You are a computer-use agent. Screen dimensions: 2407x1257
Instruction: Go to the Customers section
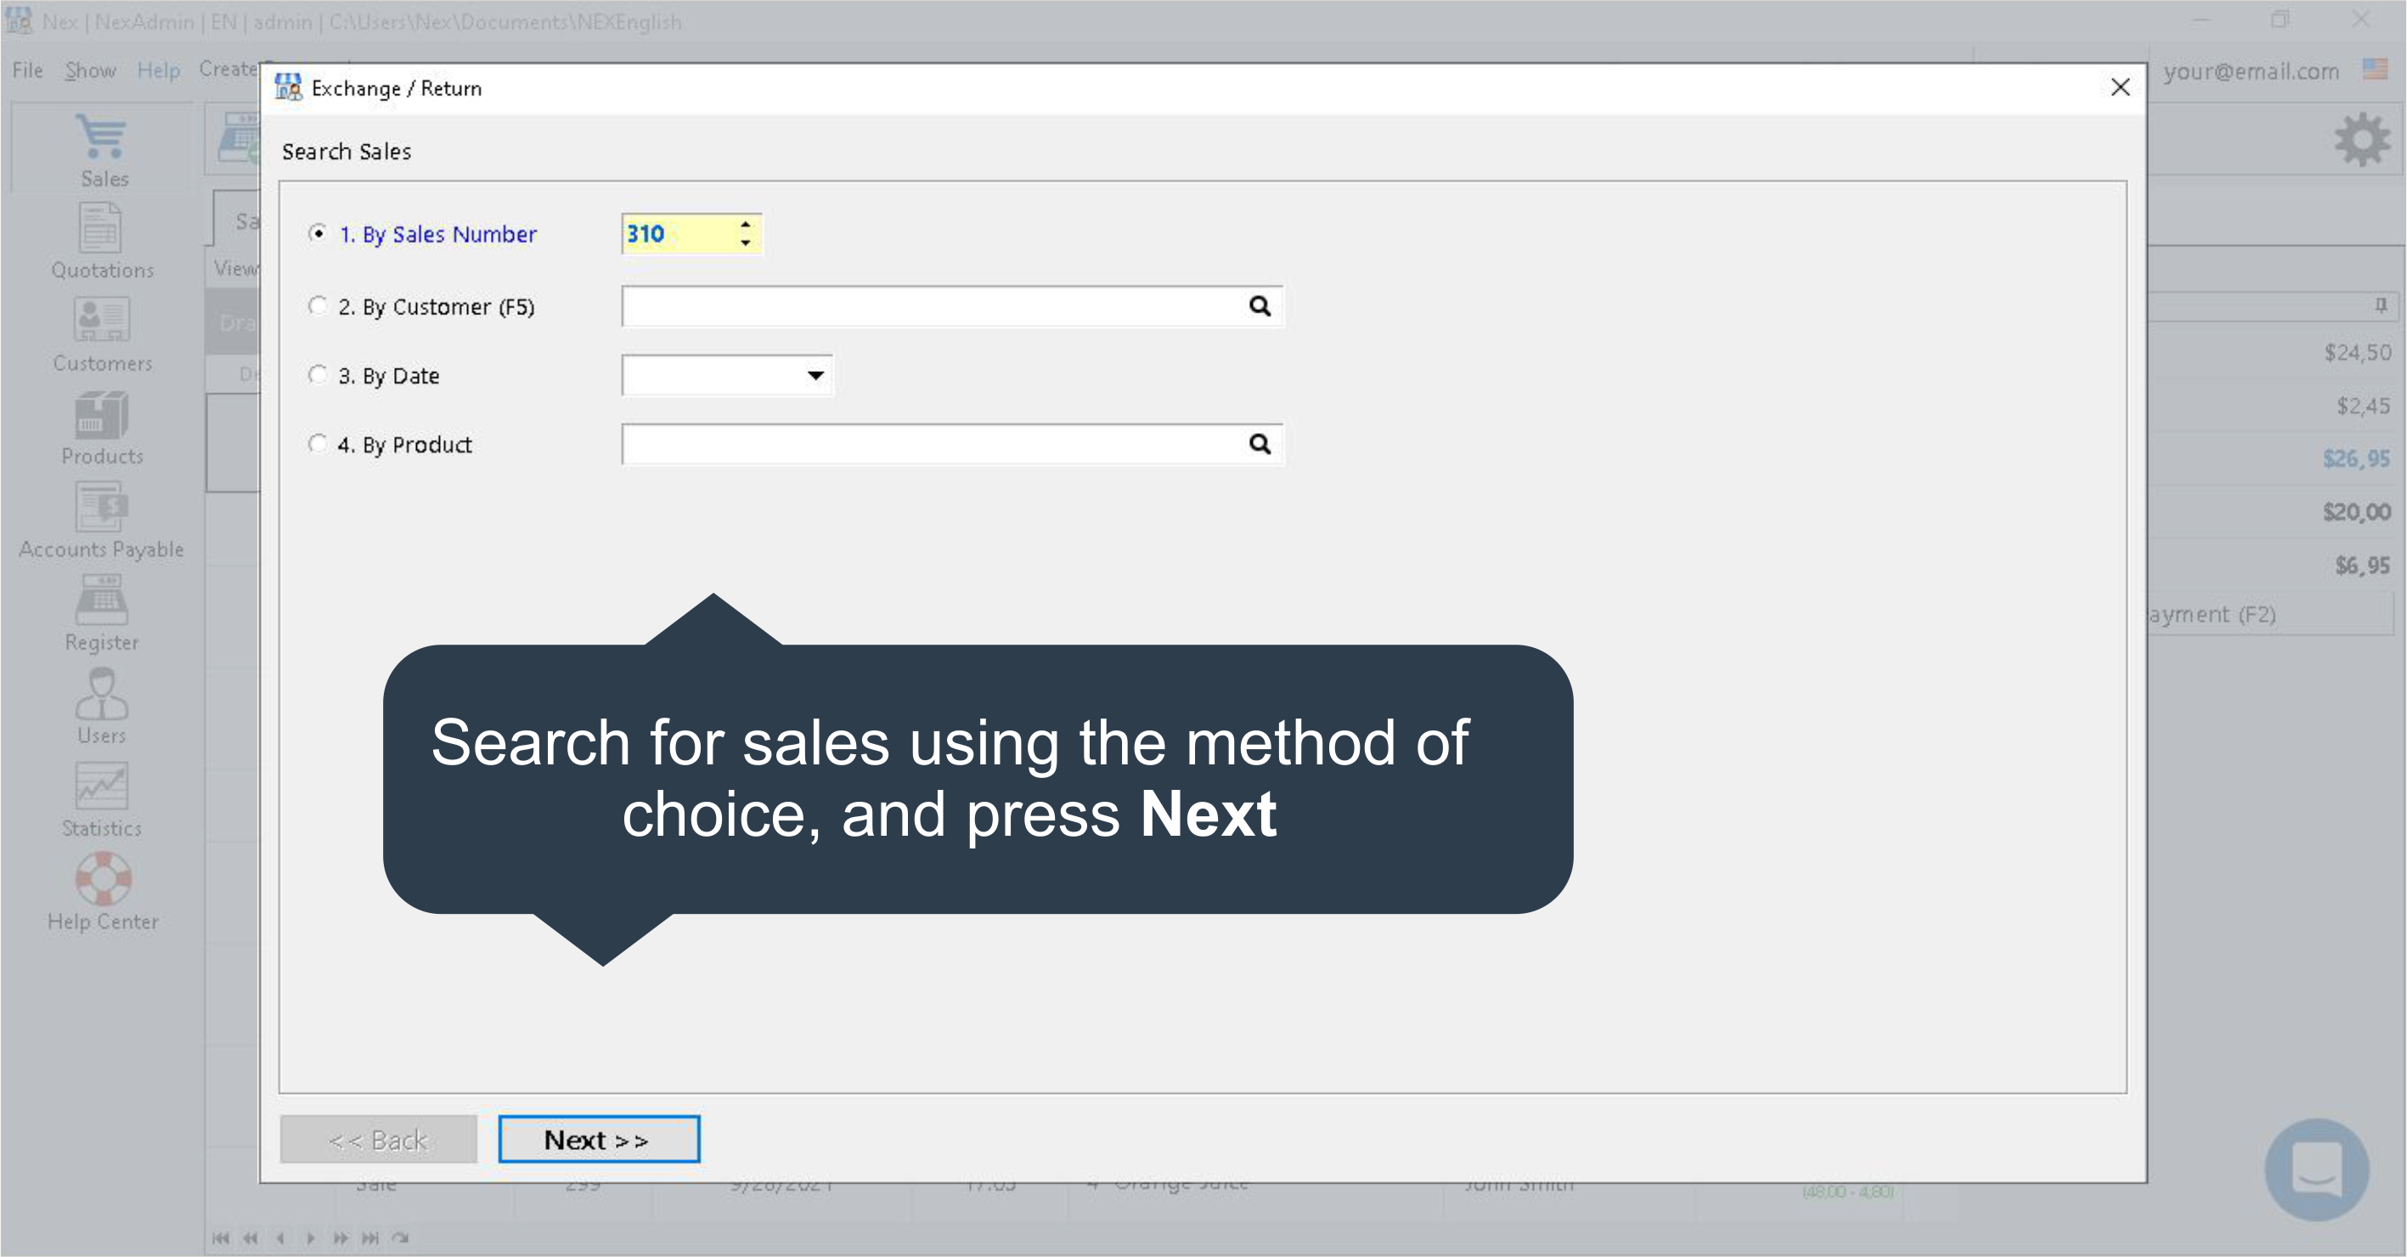101,320
